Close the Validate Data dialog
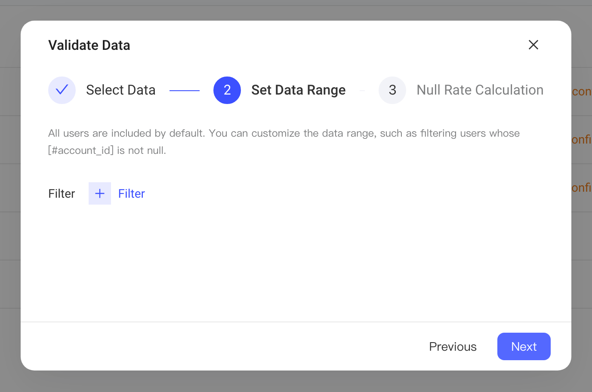 point(533,45)
